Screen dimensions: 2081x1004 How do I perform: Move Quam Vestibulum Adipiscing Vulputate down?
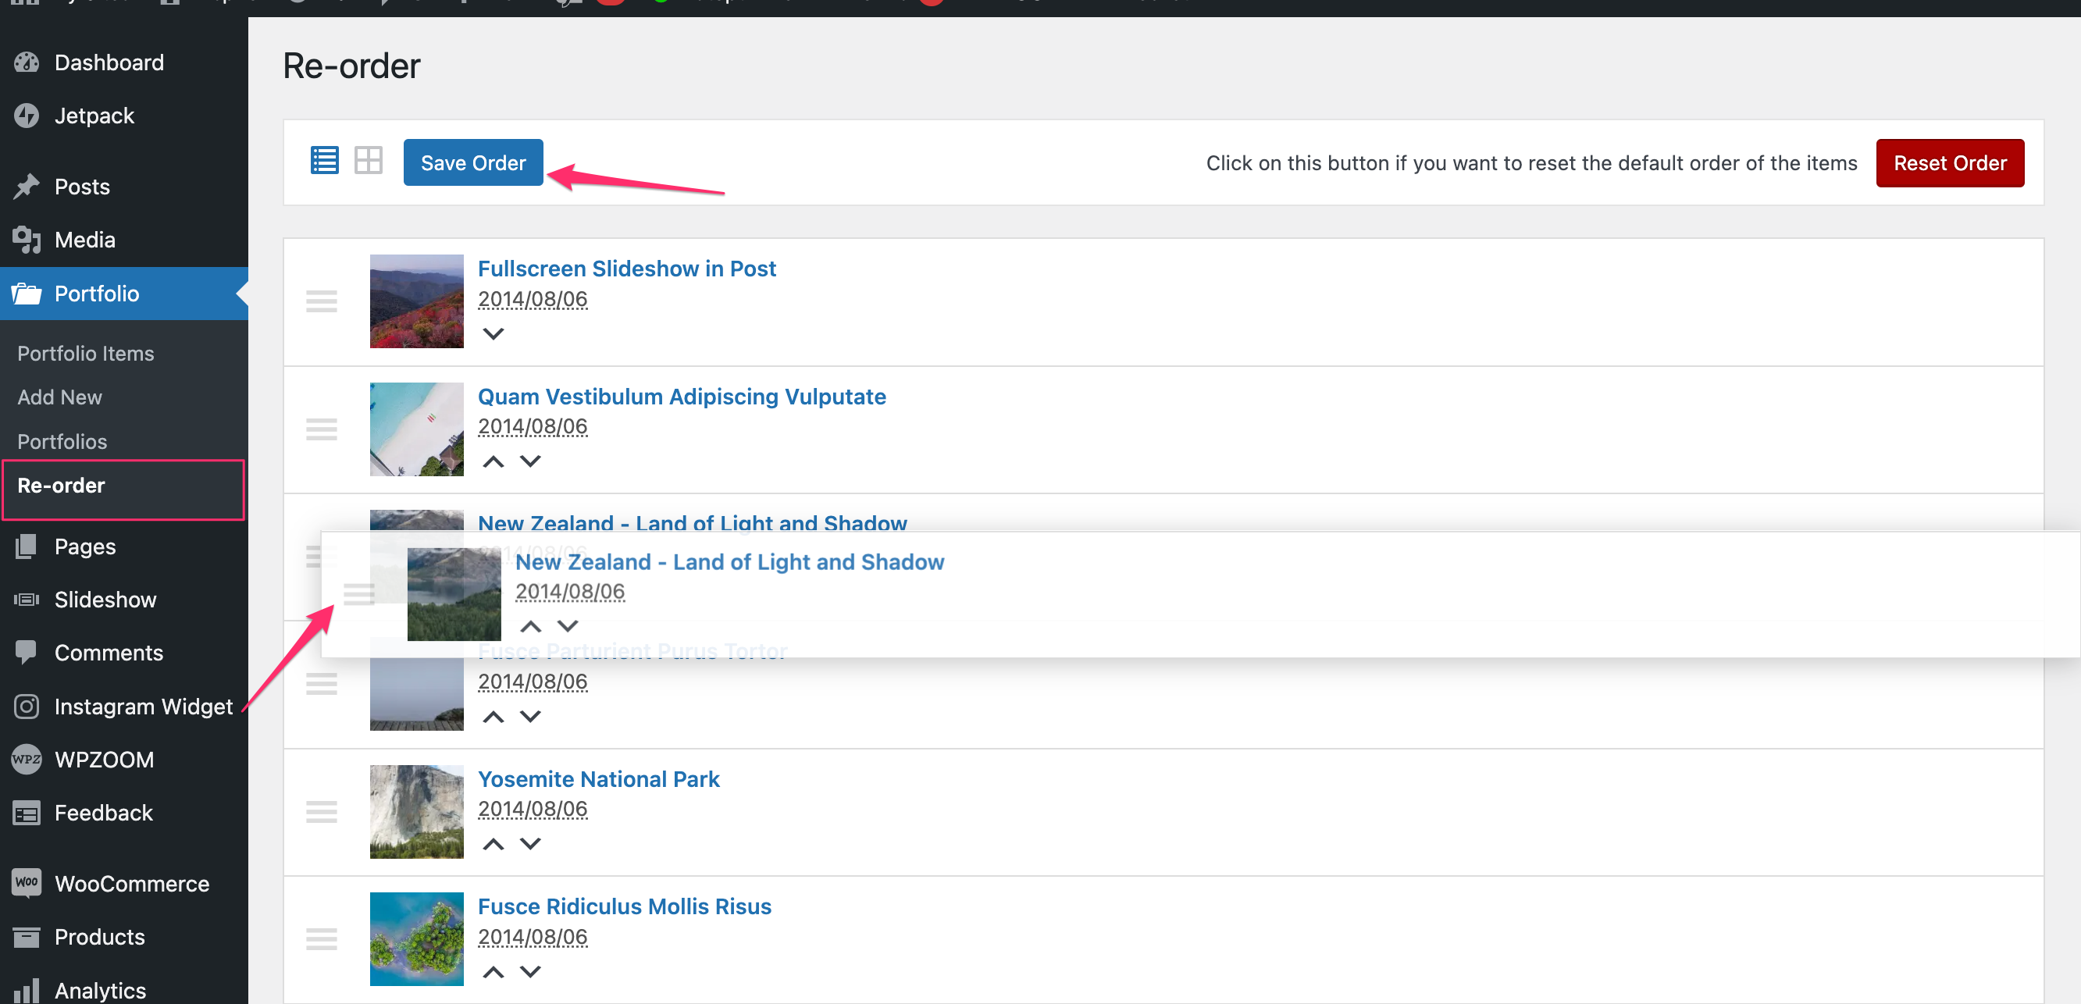pos(530,461)
